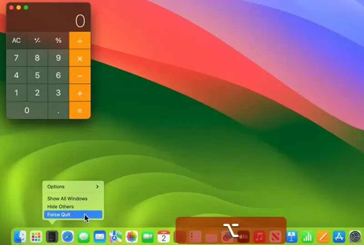Launch the App Store from the Dock

tap(339, 237)
